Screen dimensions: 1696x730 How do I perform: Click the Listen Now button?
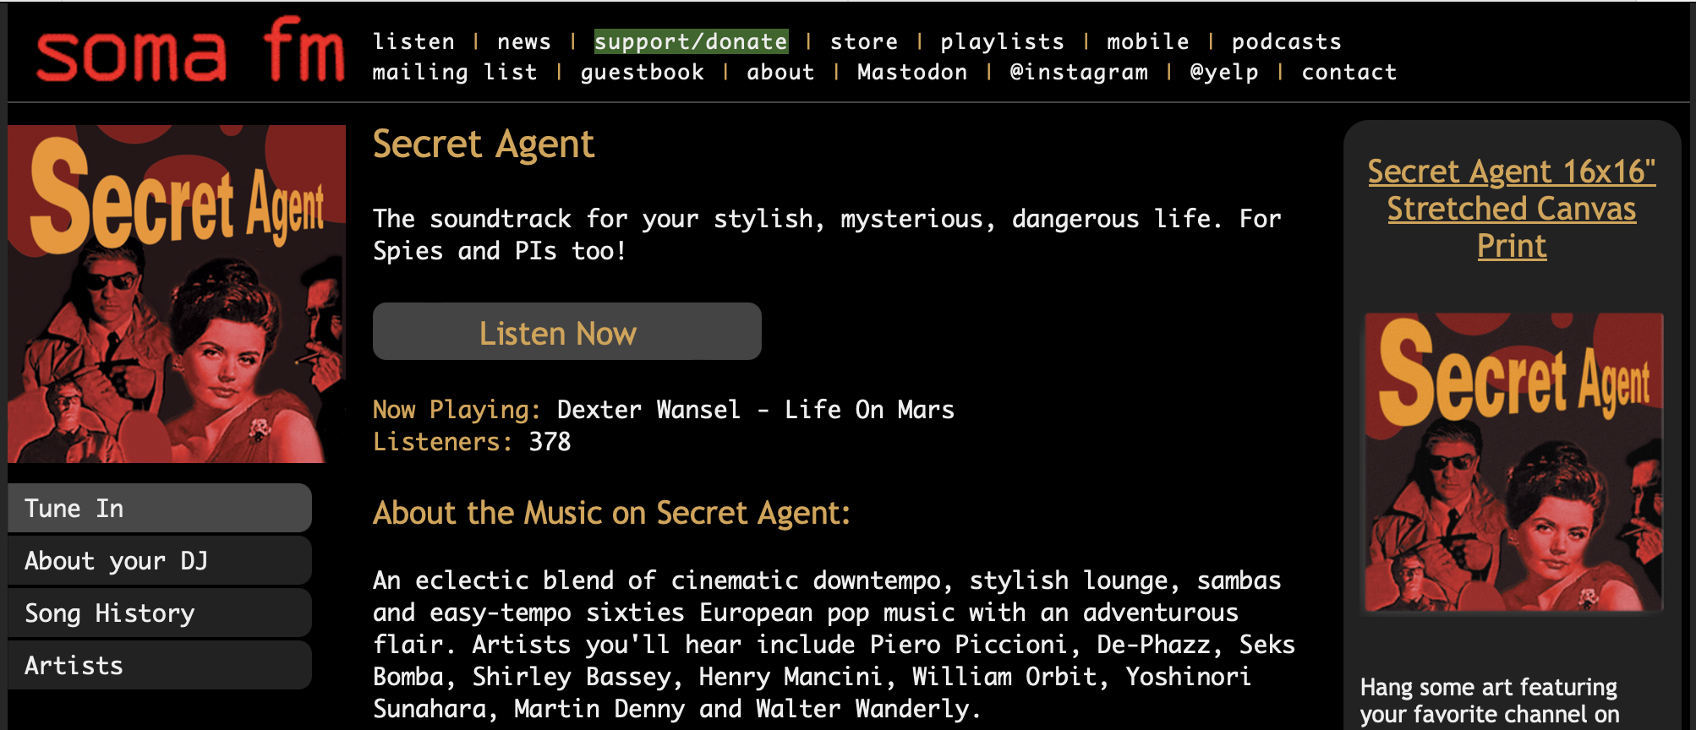pyautogui.click(x=566, y=332)
